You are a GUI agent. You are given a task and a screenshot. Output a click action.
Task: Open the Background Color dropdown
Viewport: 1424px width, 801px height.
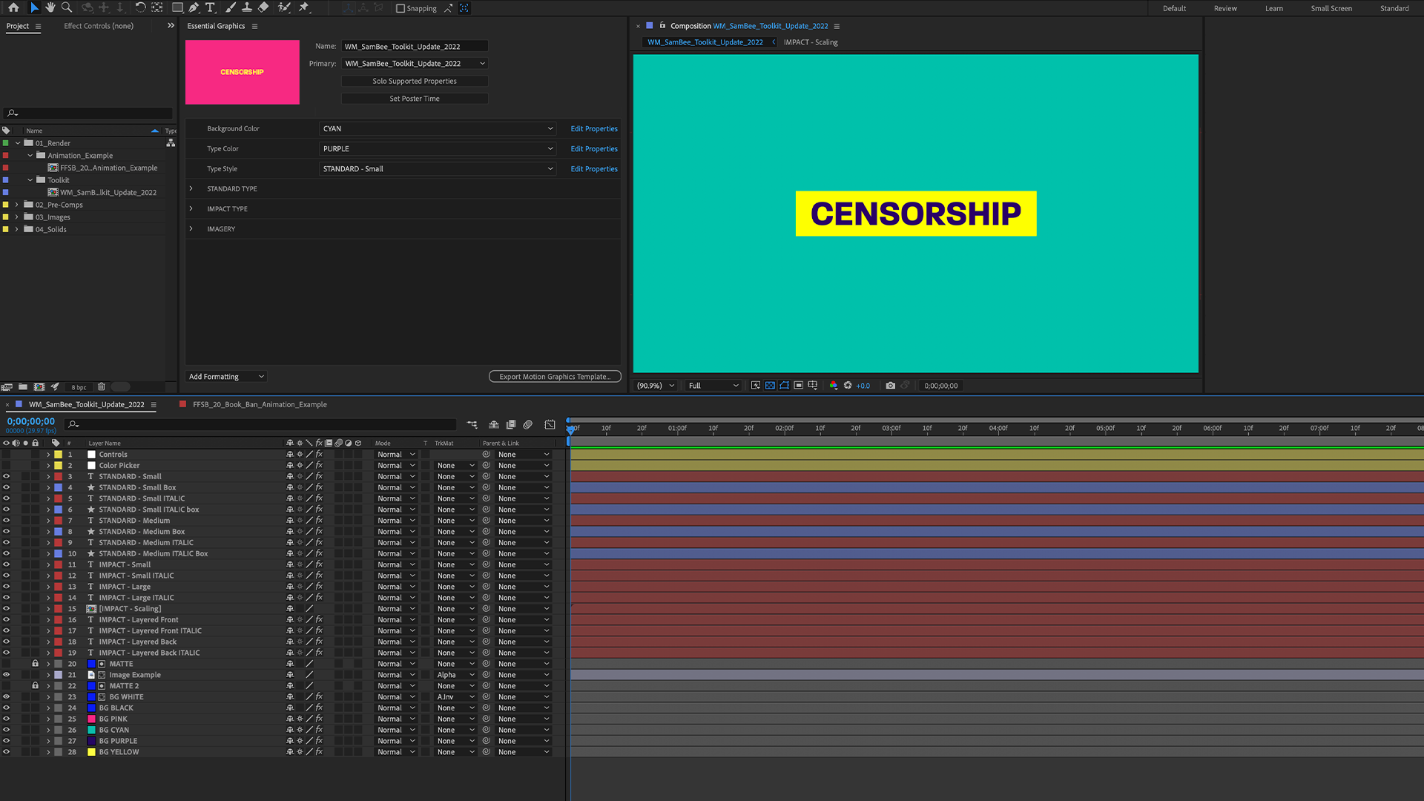(438, 128)
